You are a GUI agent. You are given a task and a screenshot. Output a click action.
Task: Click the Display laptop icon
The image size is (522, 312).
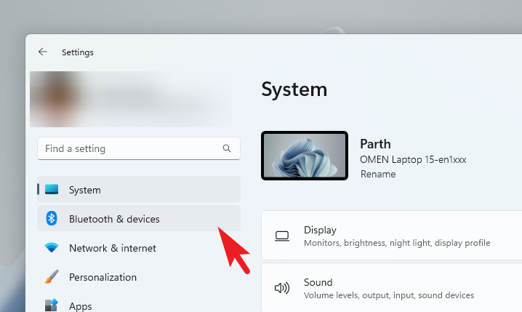tap(282, 236)
